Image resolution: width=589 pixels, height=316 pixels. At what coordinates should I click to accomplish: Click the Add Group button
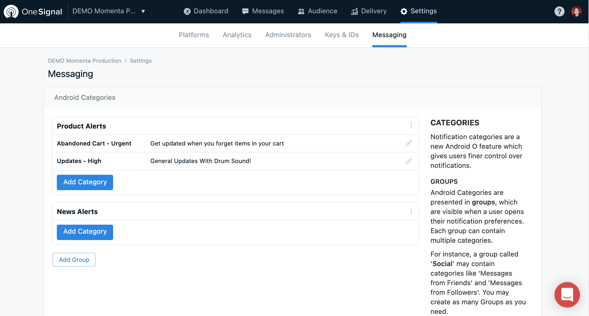coord(74,260)
